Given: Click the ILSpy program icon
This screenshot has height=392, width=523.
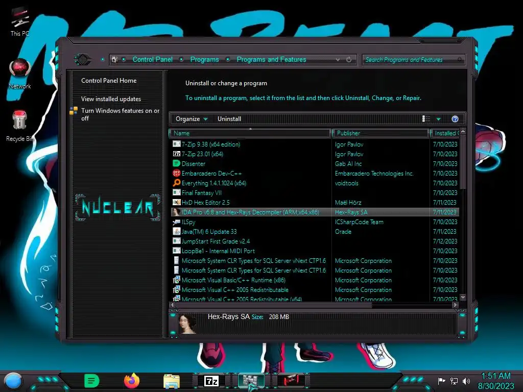Looking at the screenshot, I should click(x=176, y=222).
